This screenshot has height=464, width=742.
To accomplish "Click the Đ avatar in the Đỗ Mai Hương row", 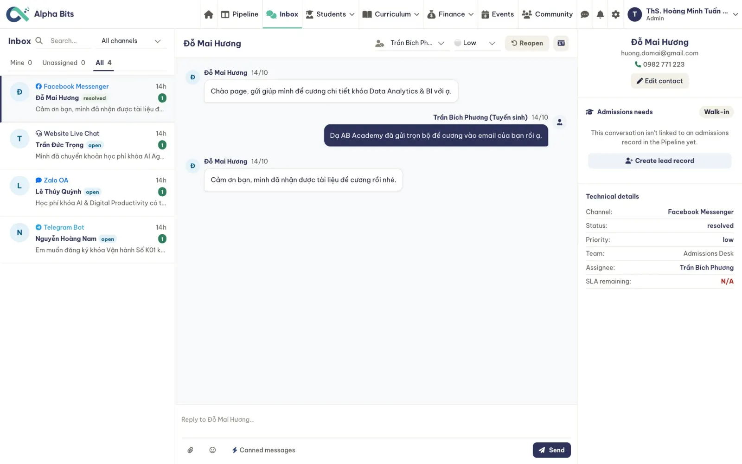I will (x=19, y=92).
